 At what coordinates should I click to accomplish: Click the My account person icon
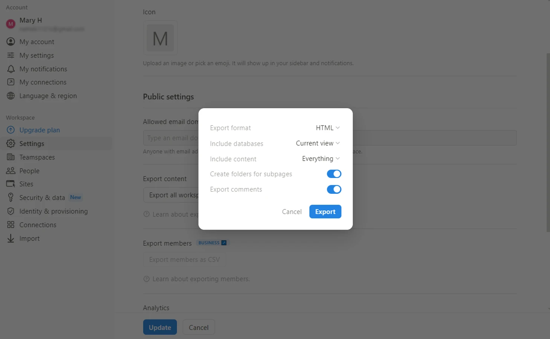click(11, 41)
